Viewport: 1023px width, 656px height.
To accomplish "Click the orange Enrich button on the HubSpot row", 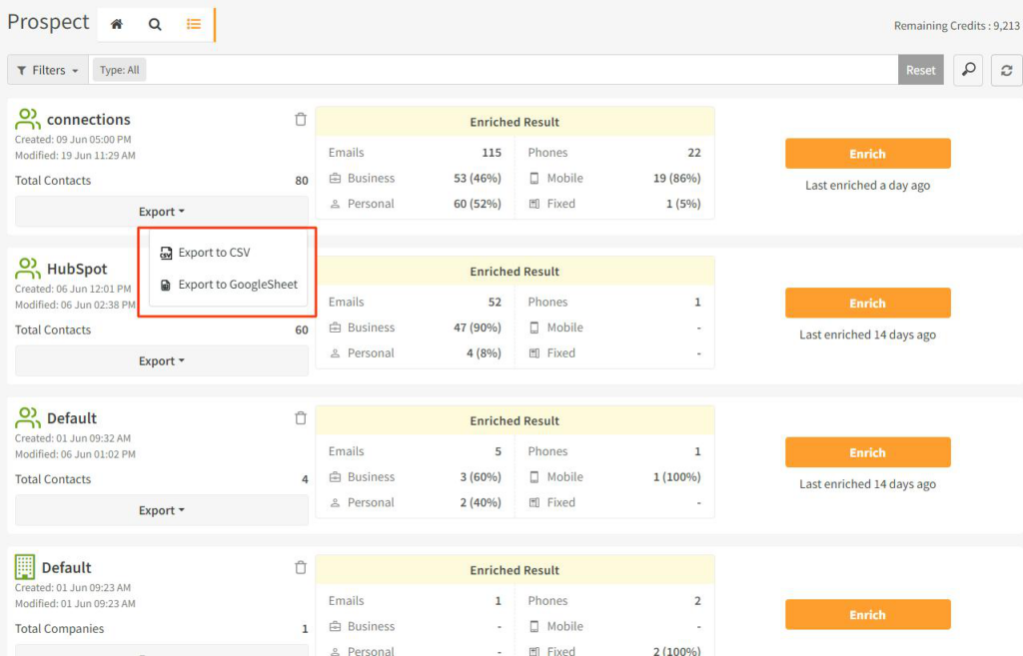I will 867,303.
